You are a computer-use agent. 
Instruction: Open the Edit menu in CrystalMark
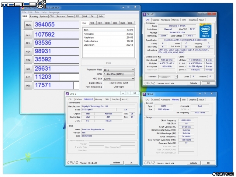tap(30, 12)
